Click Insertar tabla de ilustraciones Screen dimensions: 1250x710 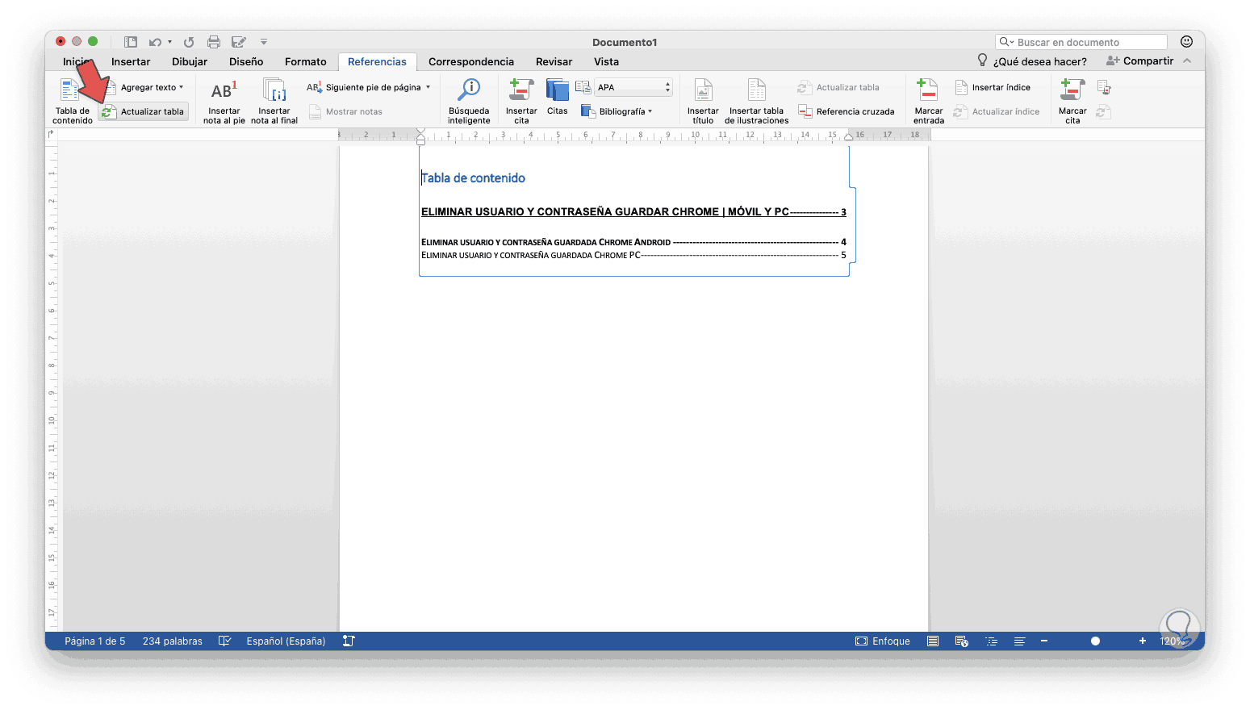(x=756, y=101)
